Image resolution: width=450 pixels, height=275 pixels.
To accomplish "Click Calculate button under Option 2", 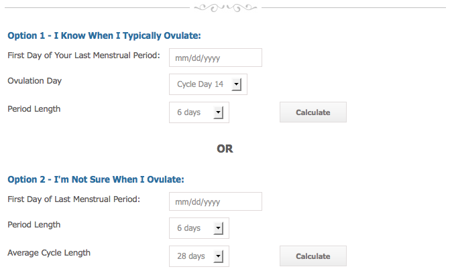I will 313,256.
